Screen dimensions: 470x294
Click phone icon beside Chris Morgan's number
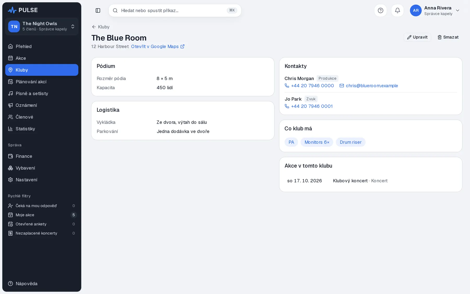click(287, 86)
